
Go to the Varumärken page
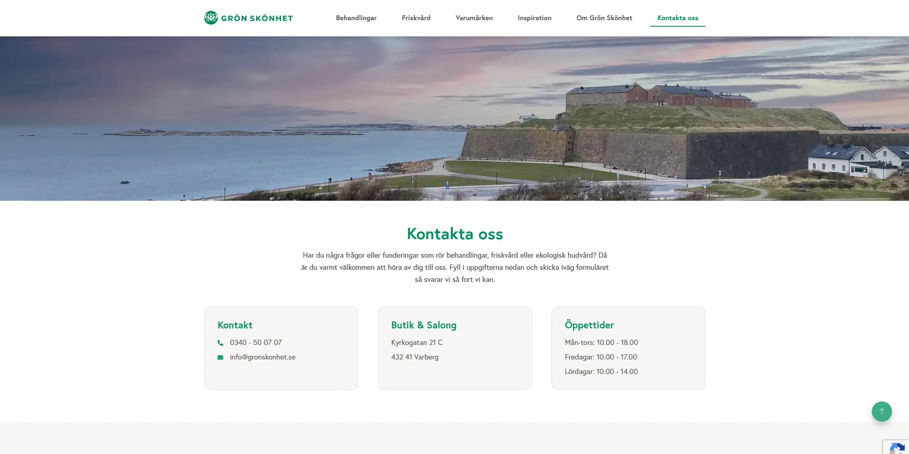[474, 18]
